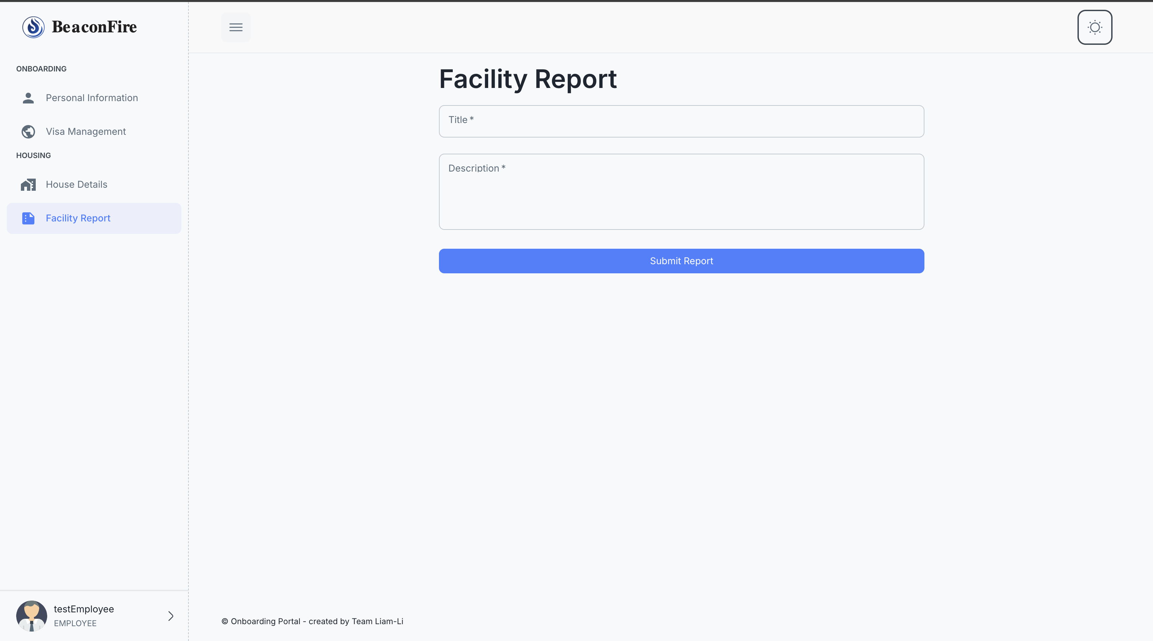Open user profile options via right arrow
The height and width of the screenshot is (641, 1153).
(x=171, y=616)
